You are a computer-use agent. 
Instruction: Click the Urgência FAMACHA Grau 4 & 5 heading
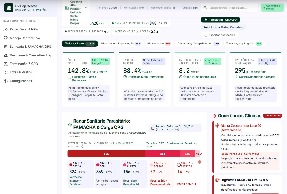tap(244, 180)
